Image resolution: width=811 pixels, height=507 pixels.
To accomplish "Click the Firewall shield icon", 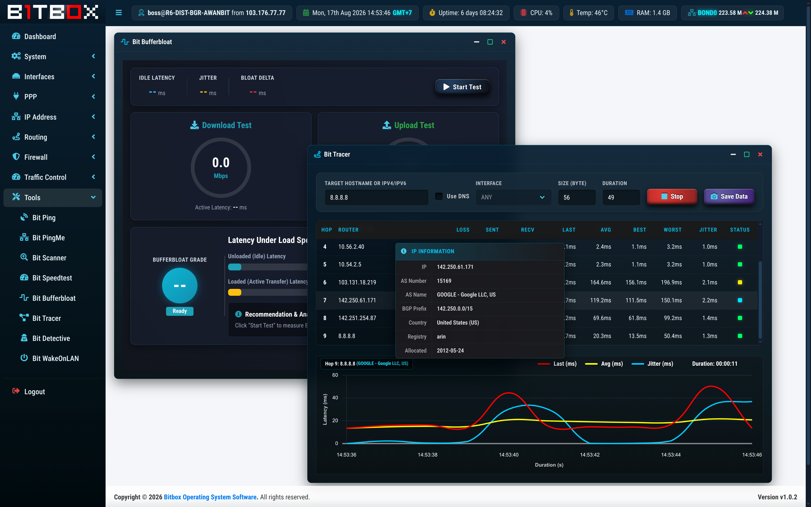I will 16,157.
